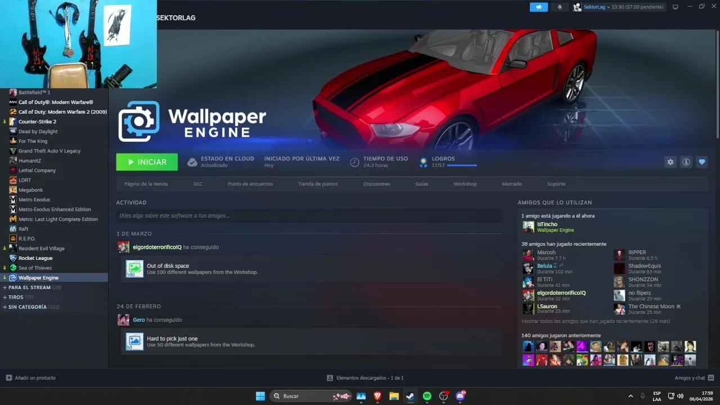Open the notifications bell
Viewport: 720px width, 405px height.
(560, 7)
